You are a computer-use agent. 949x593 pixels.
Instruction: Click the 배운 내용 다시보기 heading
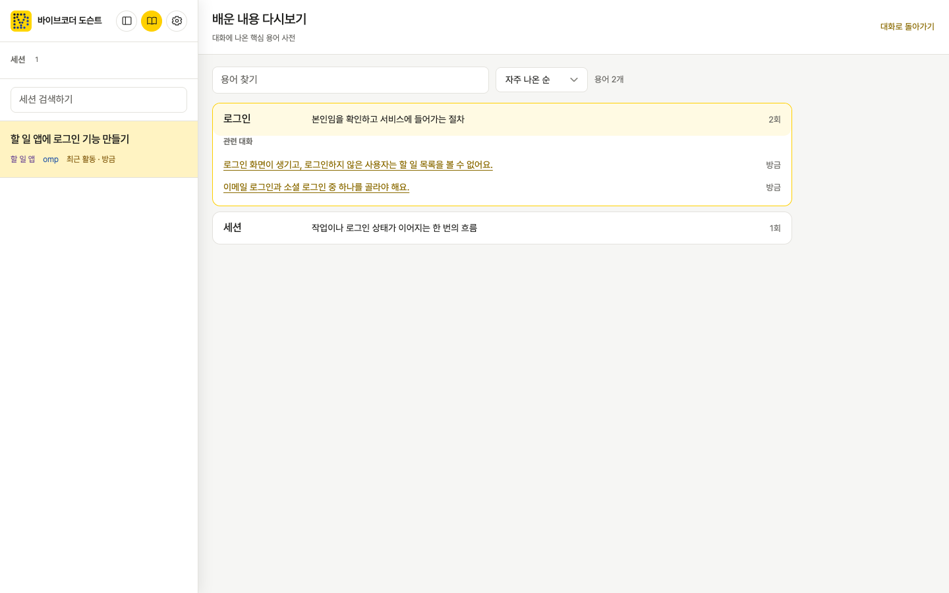260,19
